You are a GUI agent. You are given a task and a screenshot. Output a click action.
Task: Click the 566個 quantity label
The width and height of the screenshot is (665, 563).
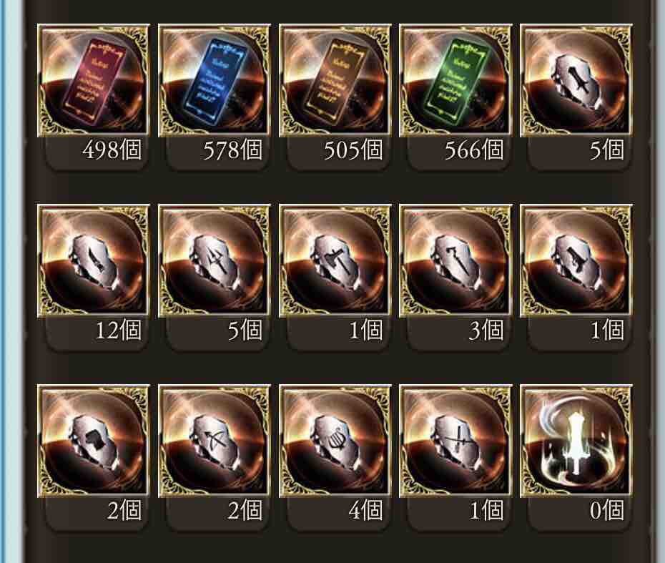[474, 150]
